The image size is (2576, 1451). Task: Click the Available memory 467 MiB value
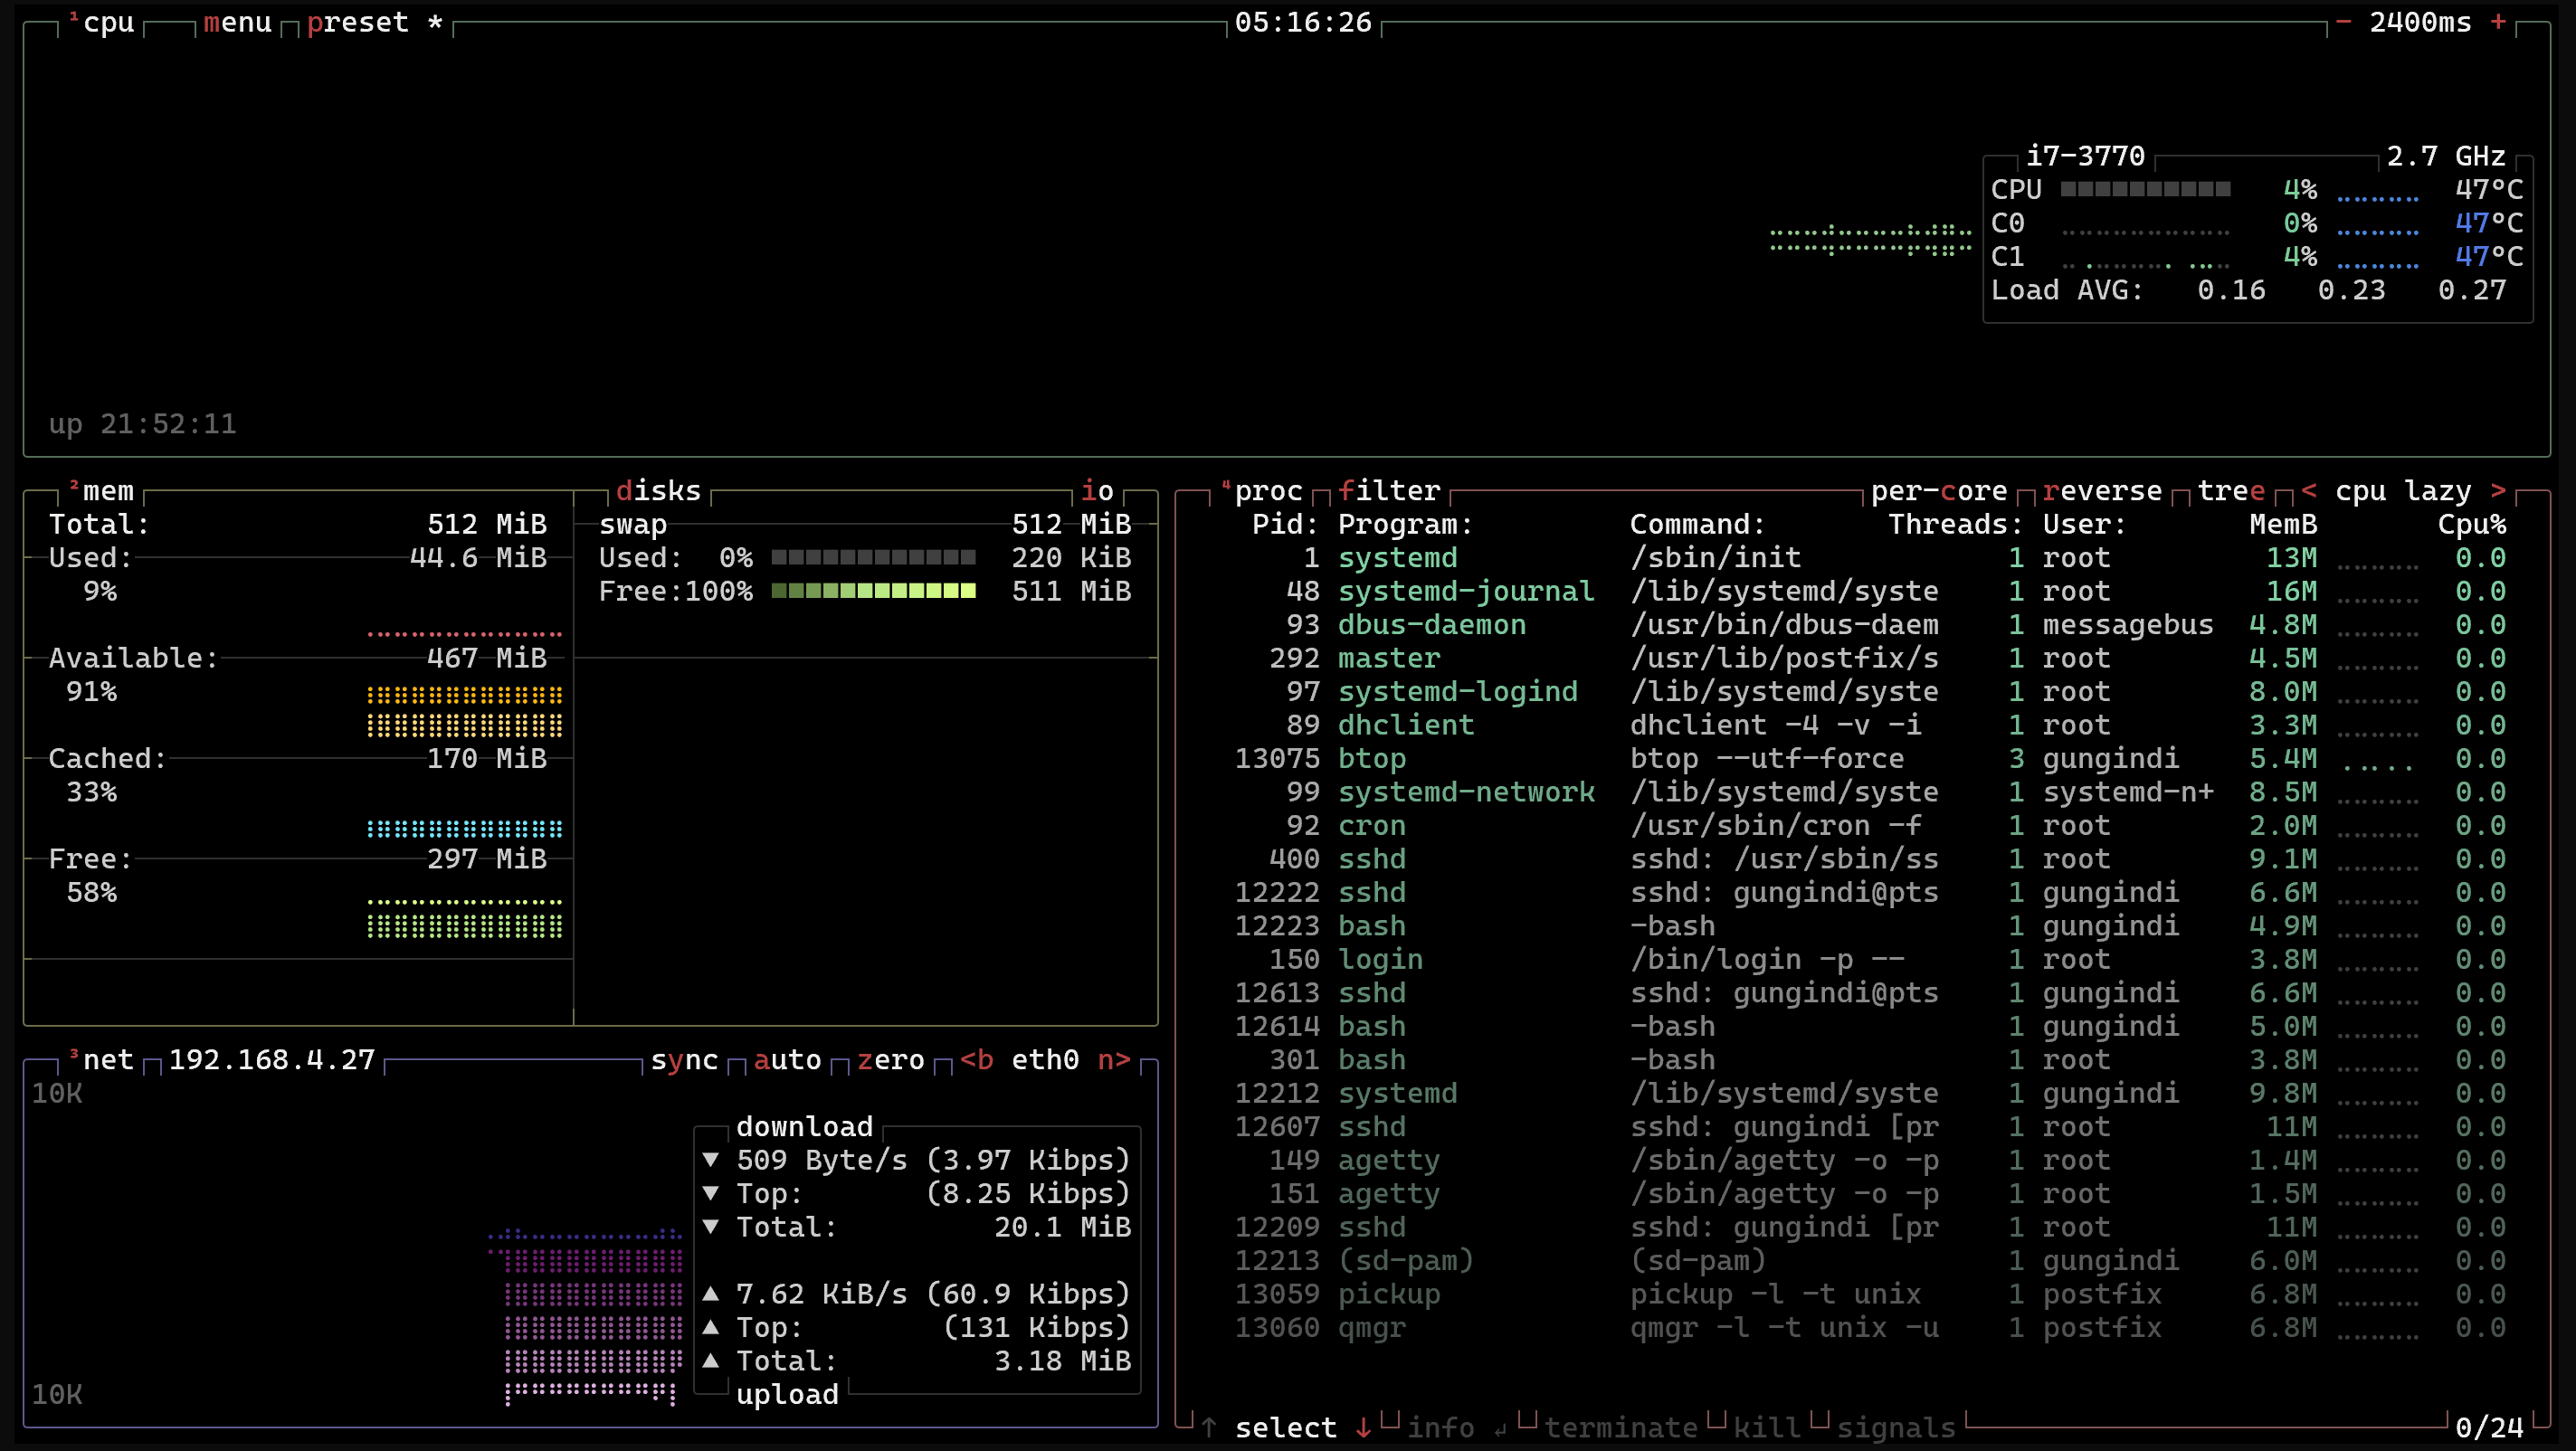486,658
